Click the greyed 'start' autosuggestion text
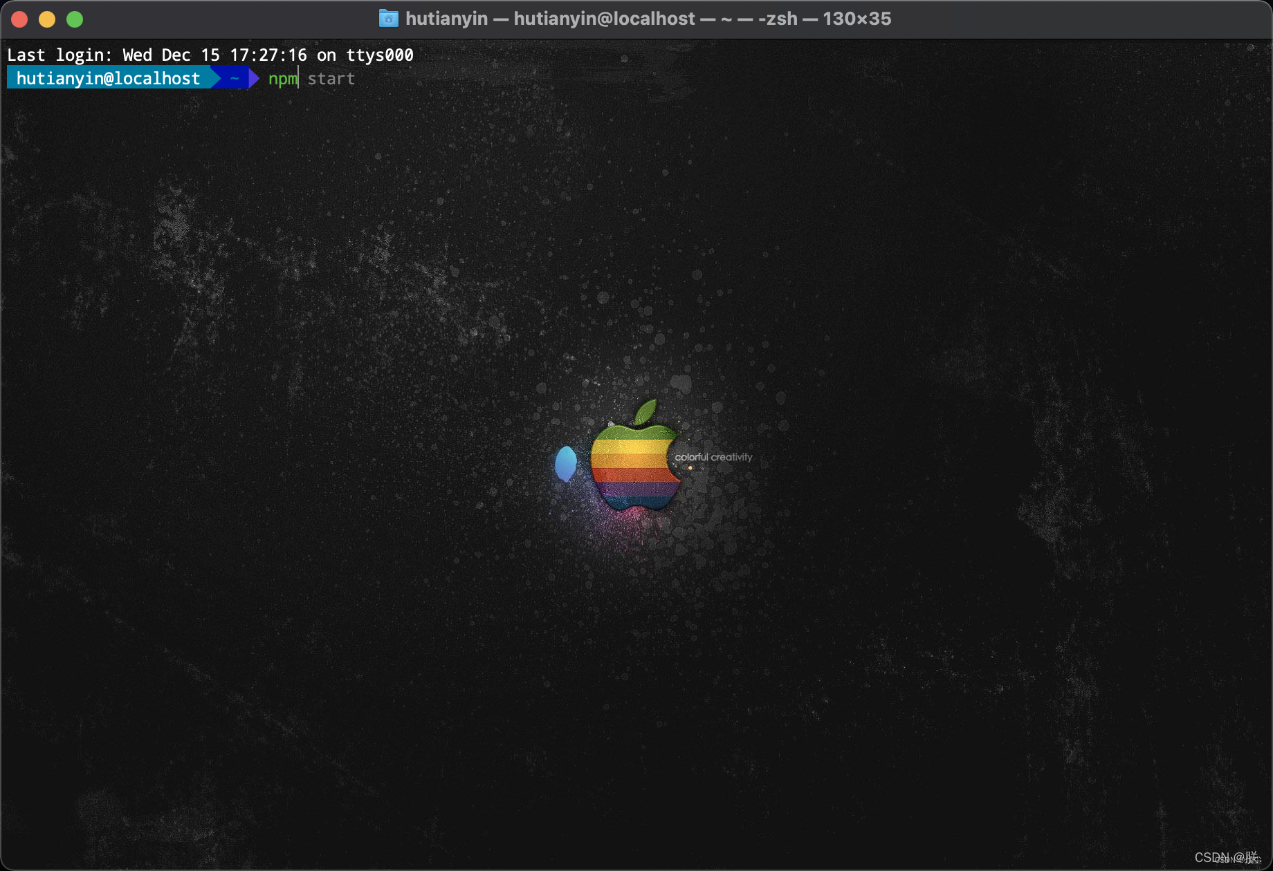Image resolution: width=1273 pixels, height=871 pixels. (331, 79)
